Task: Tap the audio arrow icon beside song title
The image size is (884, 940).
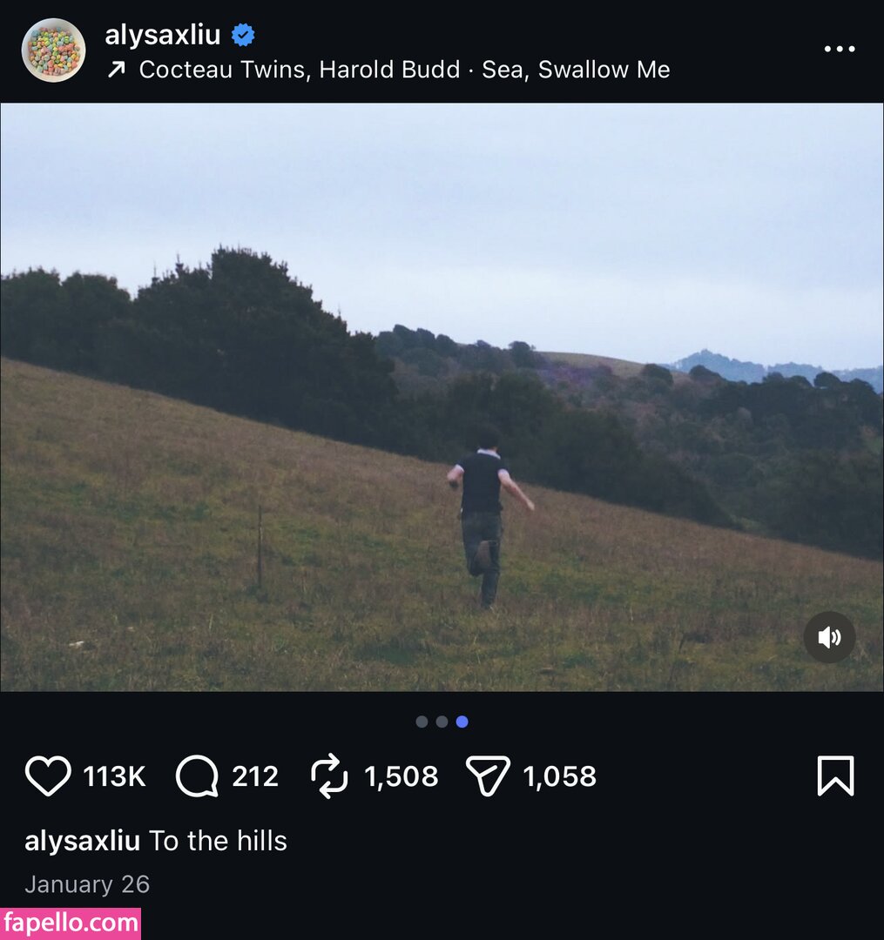Action: [x=116, y=70]
